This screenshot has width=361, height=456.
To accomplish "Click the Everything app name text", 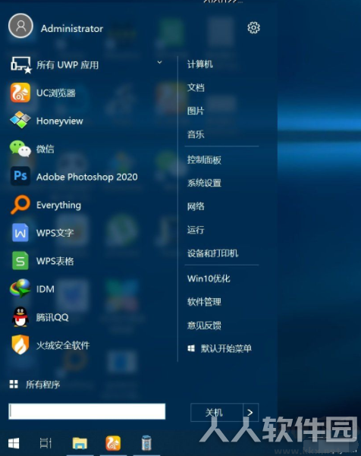I will click(x=58, y=205).
